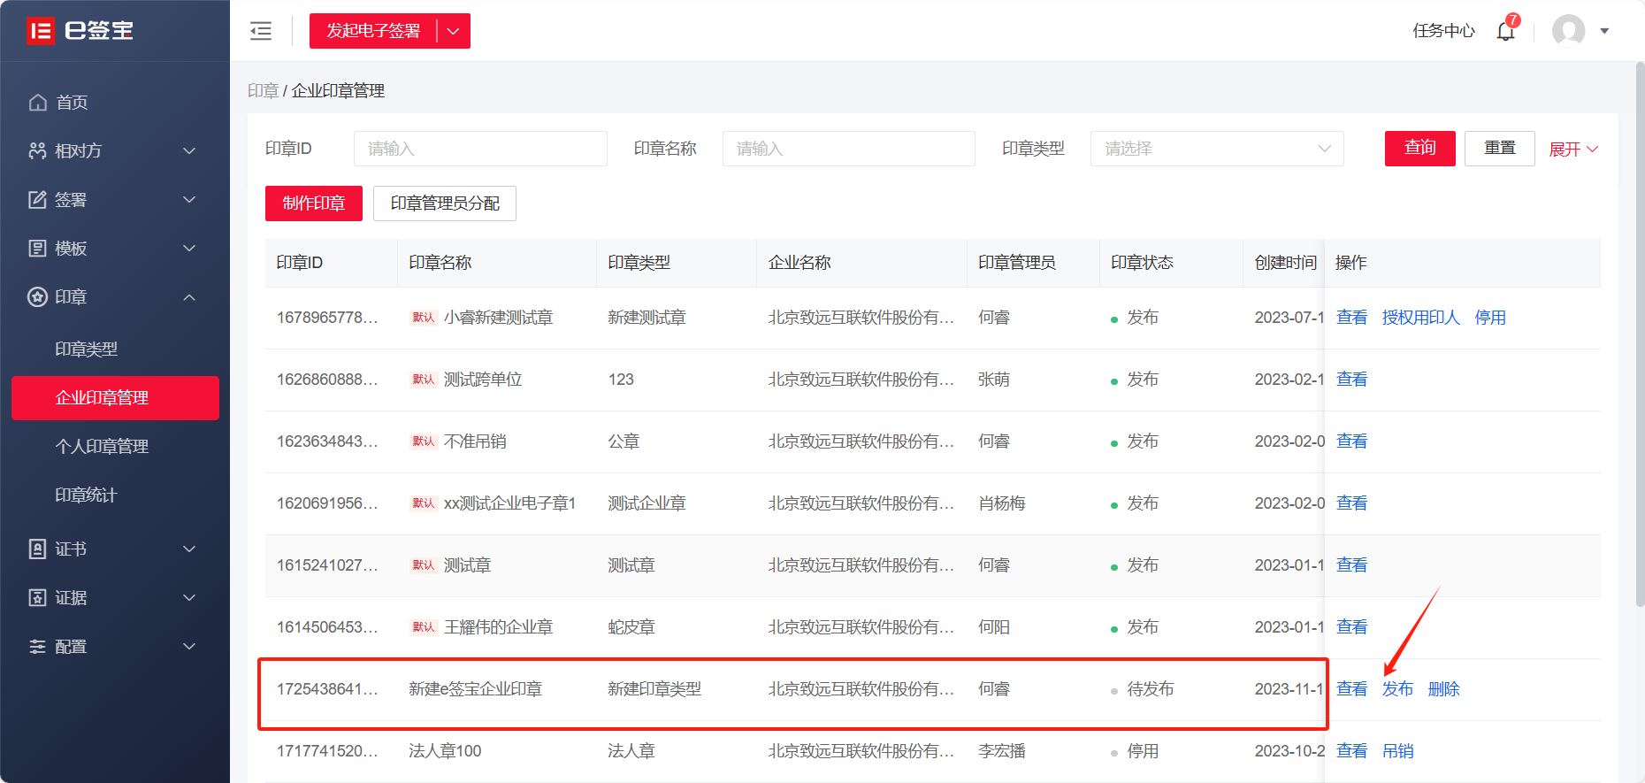Click 查看 for 不准吊销
The image size is (1645, 783).
(x=1351, y=441)
